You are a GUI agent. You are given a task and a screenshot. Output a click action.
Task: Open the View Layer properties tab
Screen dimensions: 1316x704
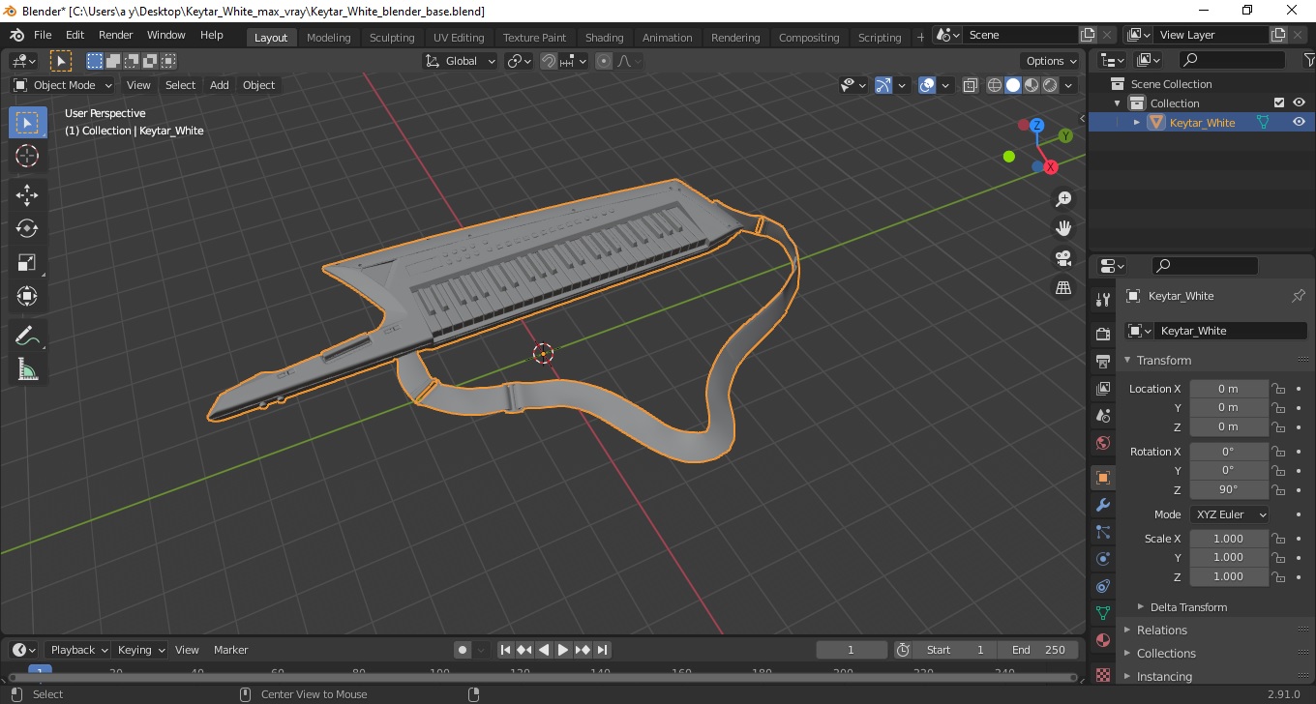(x=1102, y=389)
